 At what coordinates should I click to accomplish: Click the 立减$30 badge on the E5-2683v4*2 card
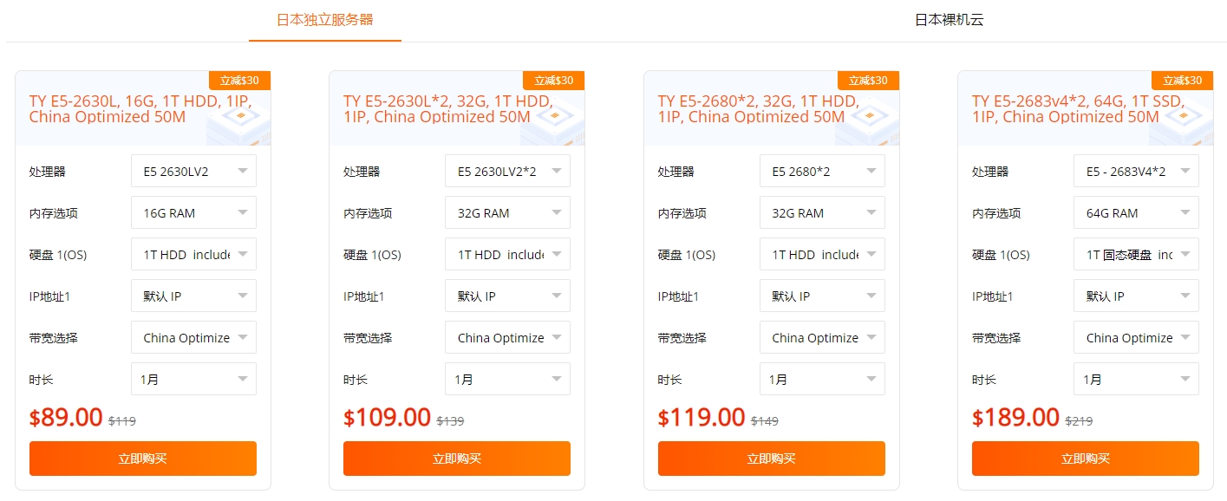pos(1183,81)
